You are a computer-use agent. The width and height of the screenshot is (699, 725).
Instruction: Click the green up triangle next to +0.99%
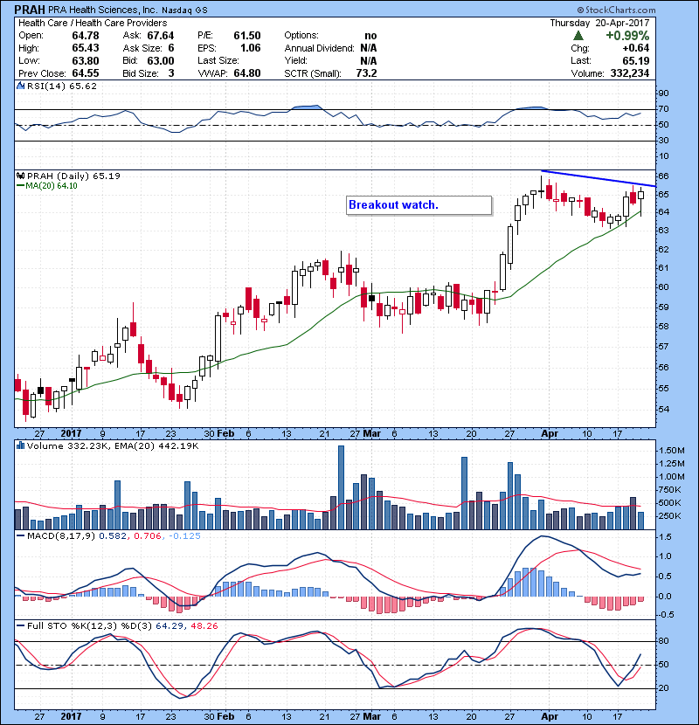pos(578,36)
